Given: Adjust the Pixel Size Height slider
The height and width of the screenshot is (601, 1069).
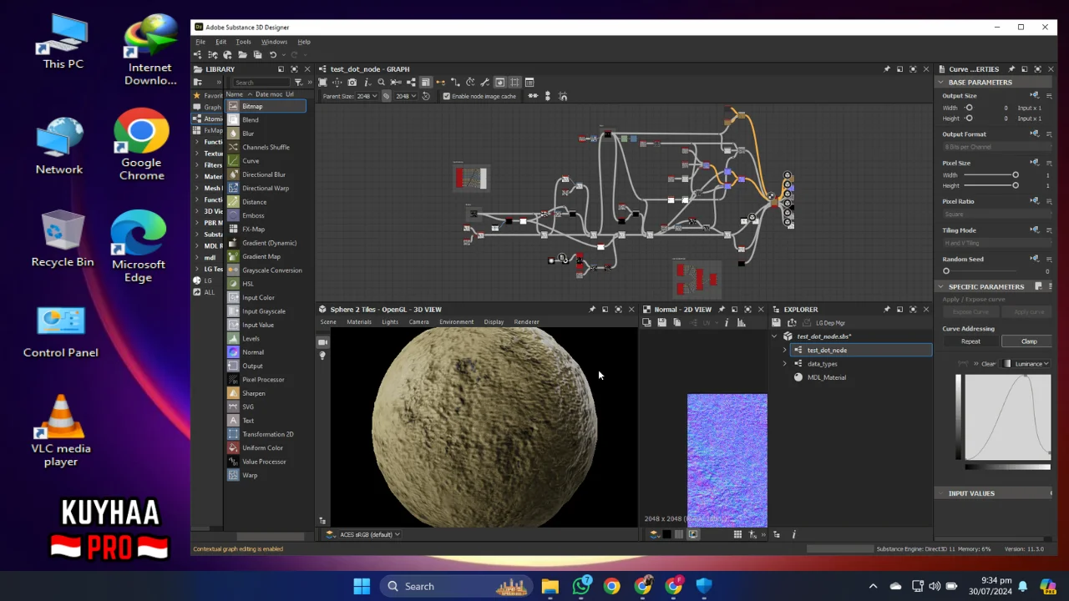Looking at the screenshot, I should [x=990, y=185].
